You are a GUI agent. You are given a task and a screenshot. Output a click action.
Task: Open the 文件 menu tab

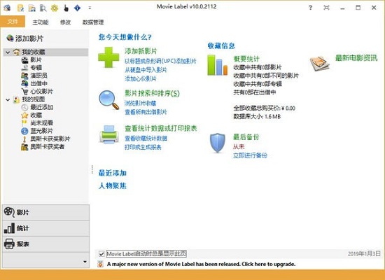(13, 22)
